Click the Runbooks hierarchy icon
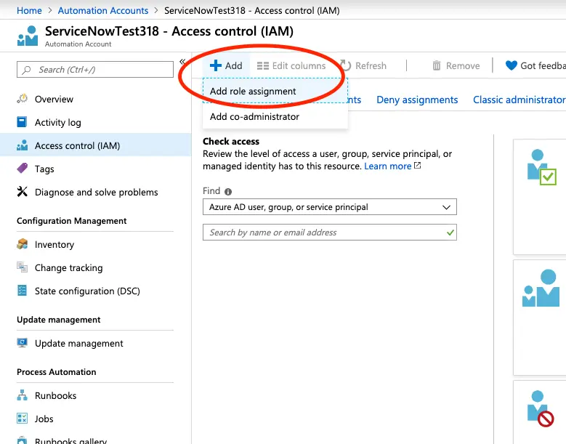The height and width of the screenshot is (444, 566). tap(22, 395)
